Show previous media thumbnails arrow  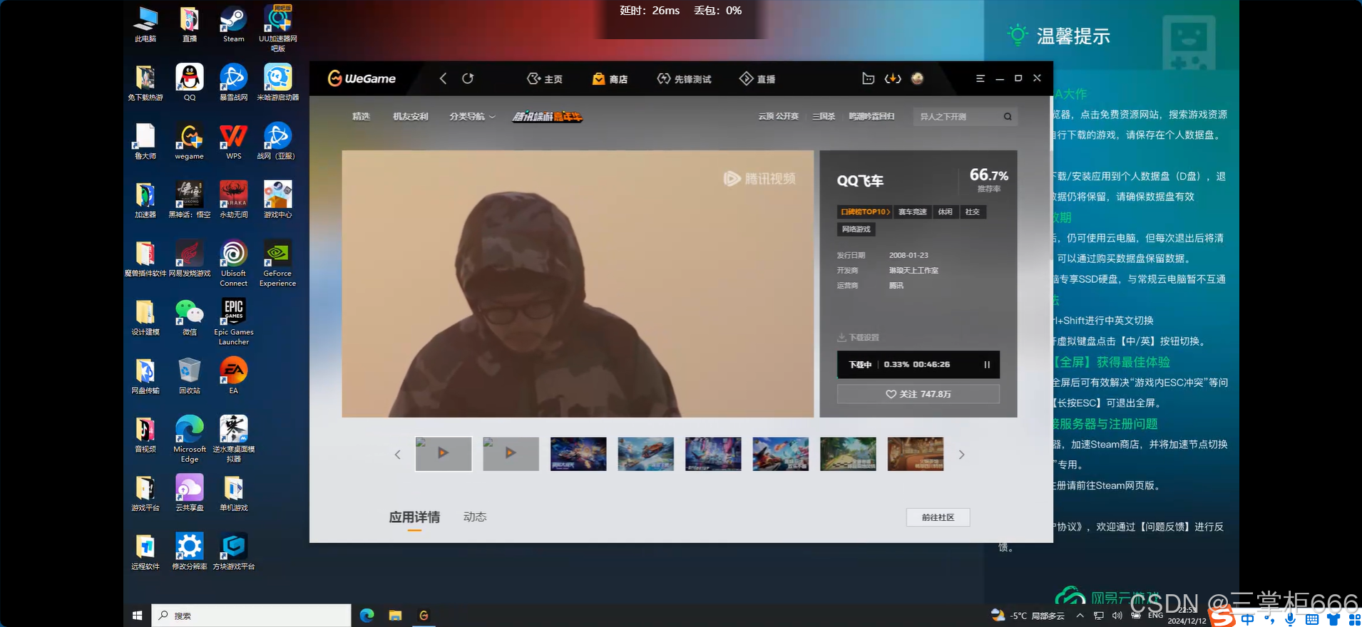coord(397,455)
